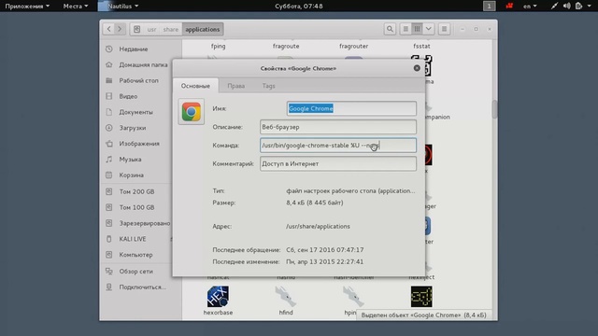Click the music note icon next to Музыка
The width and height of the screenshot is (598, 336).
coord(109,160)
